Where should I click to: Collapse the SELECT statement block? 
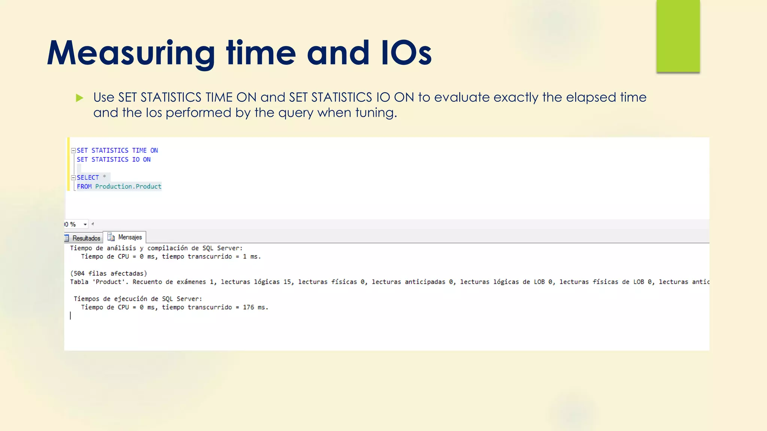[x=73, y=178]
